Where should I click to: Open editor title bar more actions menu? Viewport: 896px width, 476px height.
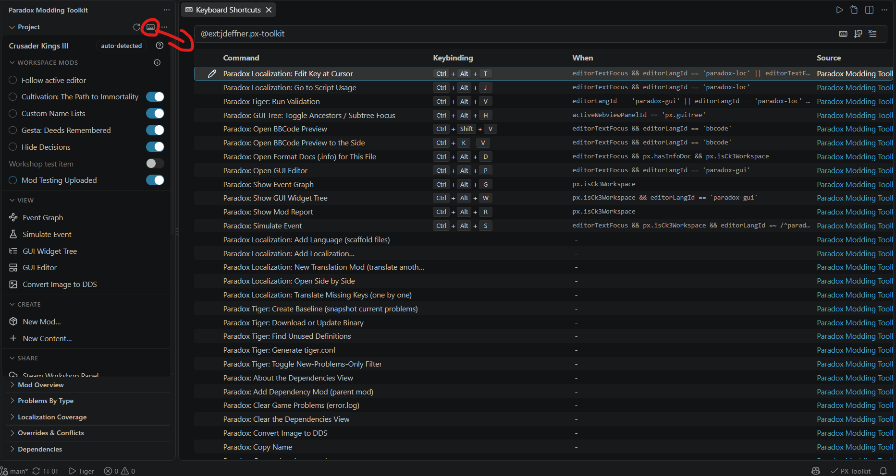tap(884, 10)
